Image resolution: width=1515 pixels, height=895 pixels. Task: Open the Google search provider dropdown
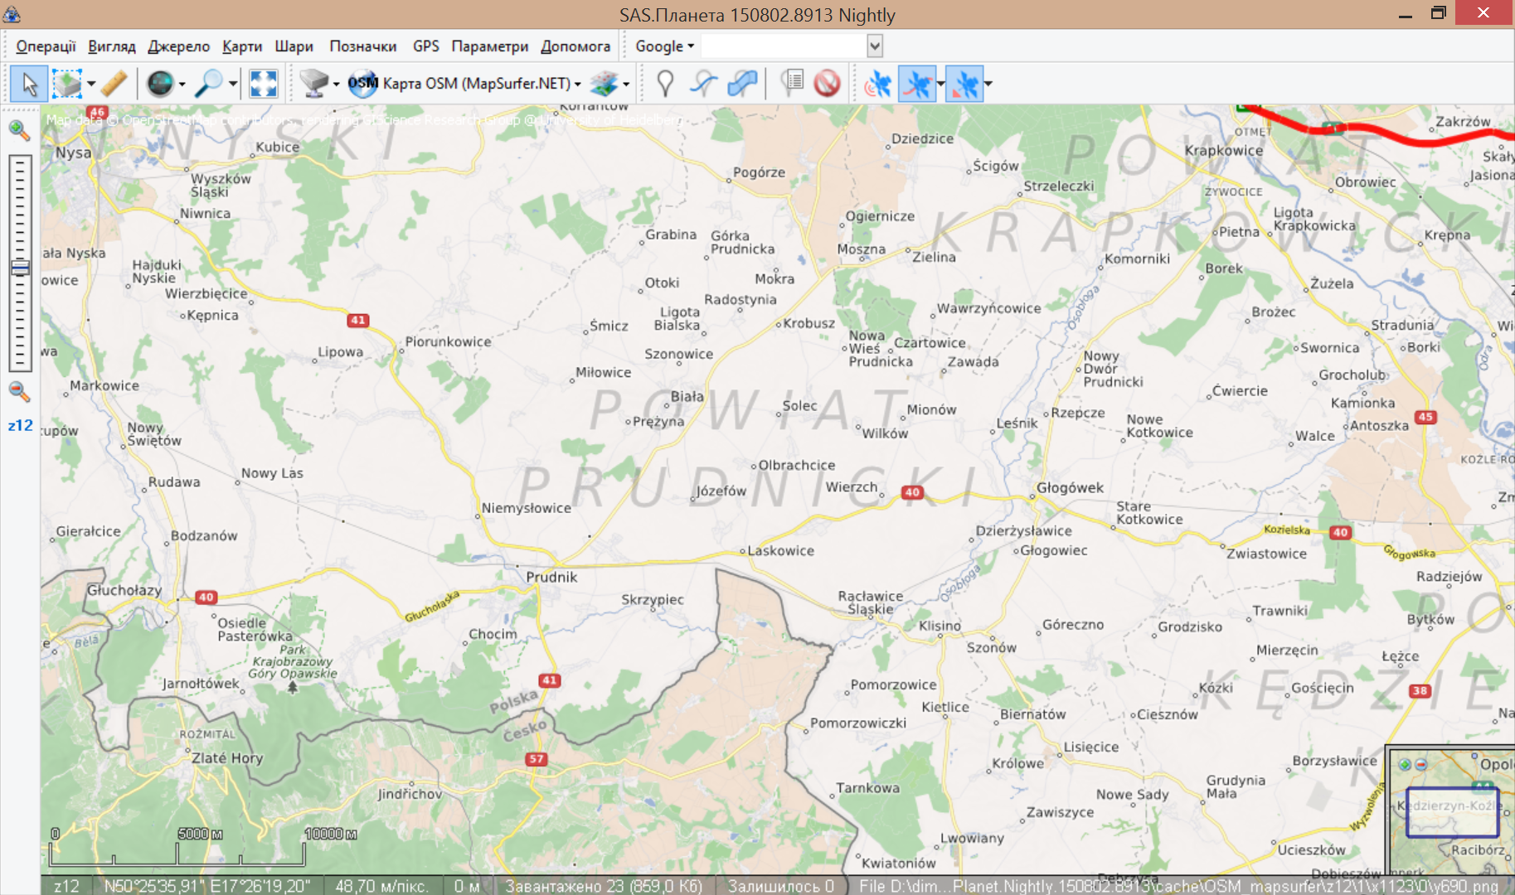point(664,46)
